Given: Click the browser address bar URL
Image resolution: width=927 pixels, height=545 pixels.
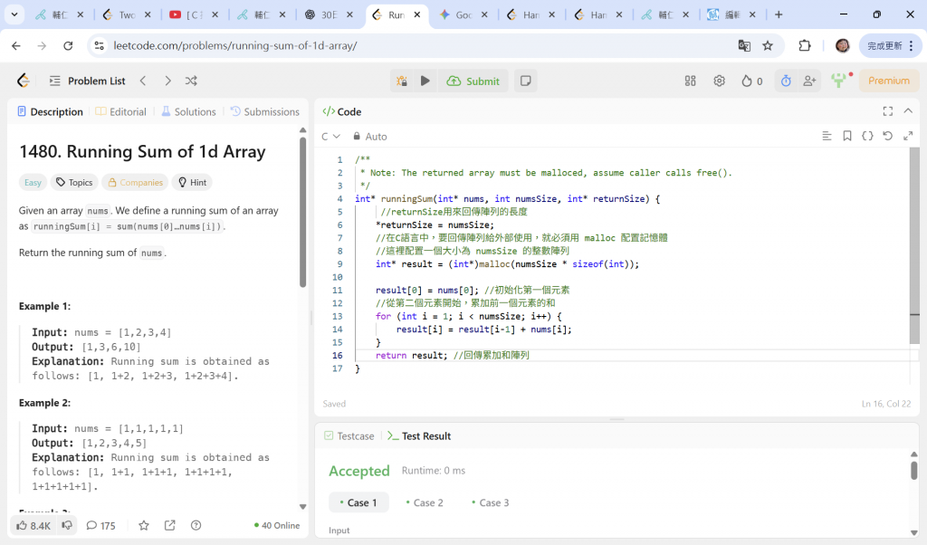Looking at the screenshot, I should tap(235, 45).
